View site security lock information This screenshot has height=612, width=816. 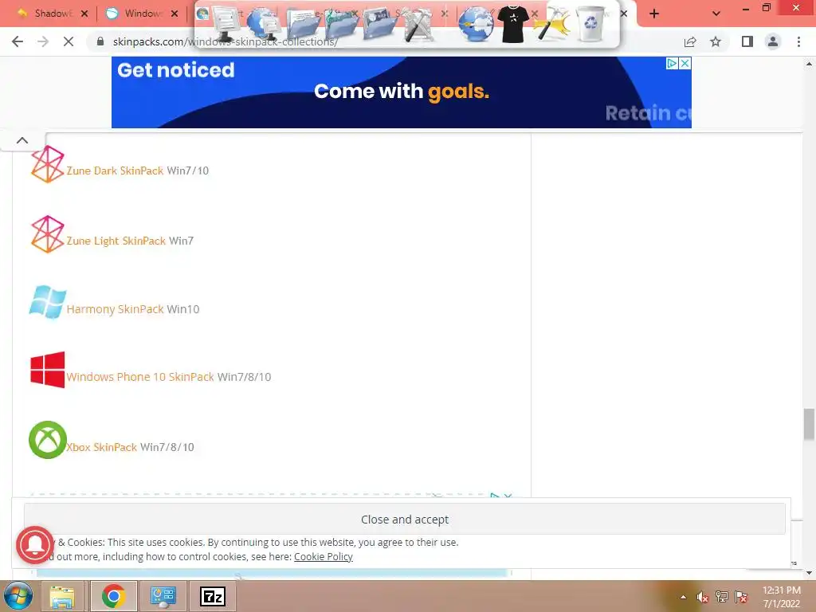coord(100,41)
